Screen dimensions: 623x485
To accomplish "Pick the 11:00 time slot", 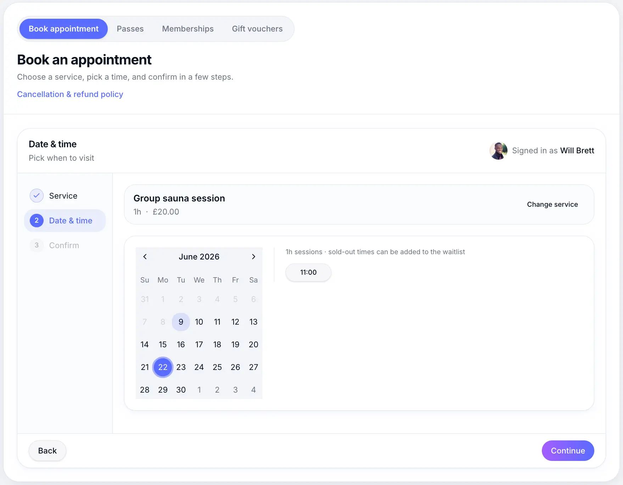I will pyautogui.click(x=308, y=272).
